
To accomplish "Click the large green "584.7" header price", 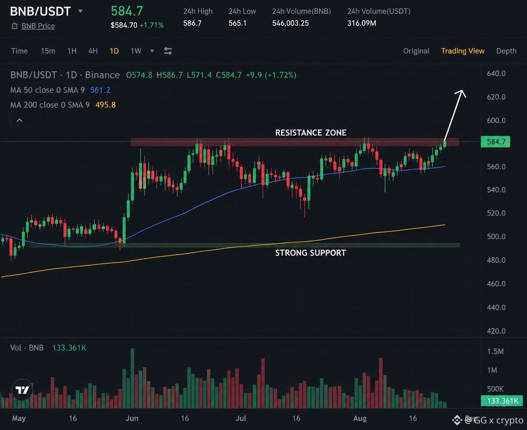I will (127, 11).
